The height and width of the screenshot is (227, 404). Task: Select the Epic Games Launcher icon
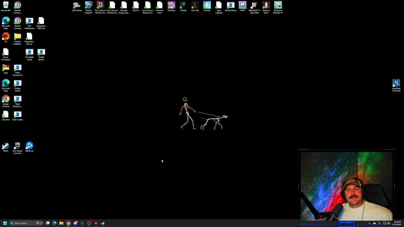(x=17, y=148)
